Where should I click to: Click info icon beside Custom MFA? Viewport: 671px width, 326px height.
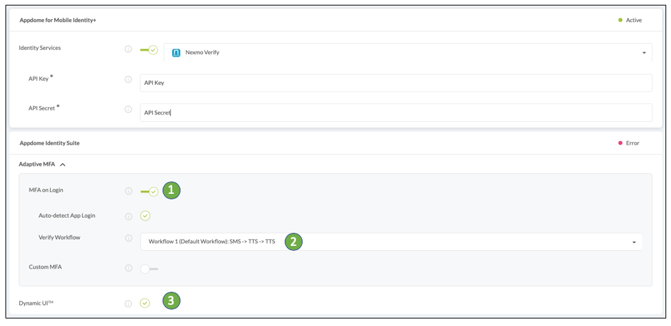tap(128, 268)
